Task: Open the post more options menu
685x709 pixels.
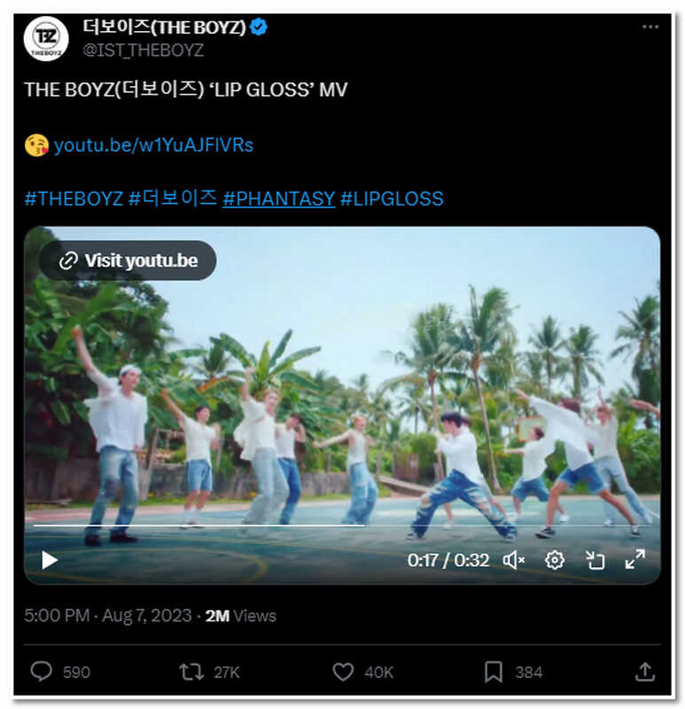Action: point(650,27)
